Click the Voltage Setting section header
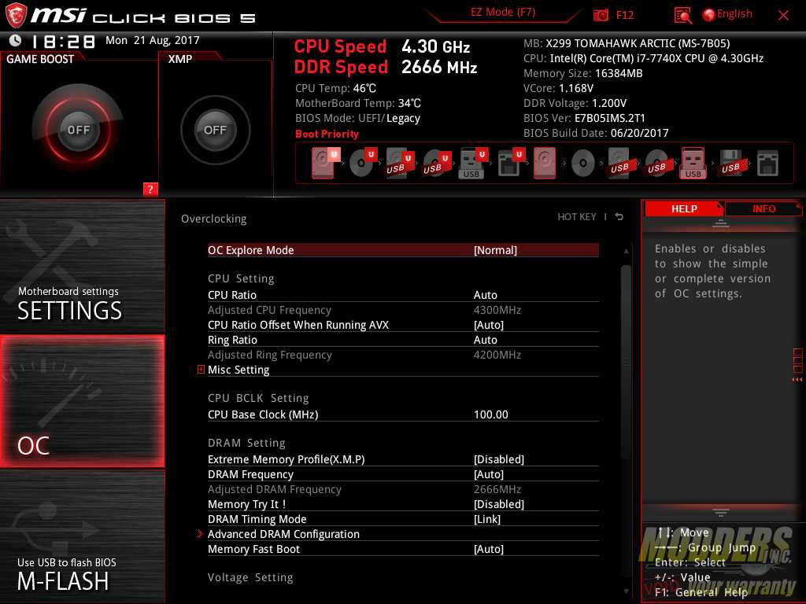 (250, 576)
